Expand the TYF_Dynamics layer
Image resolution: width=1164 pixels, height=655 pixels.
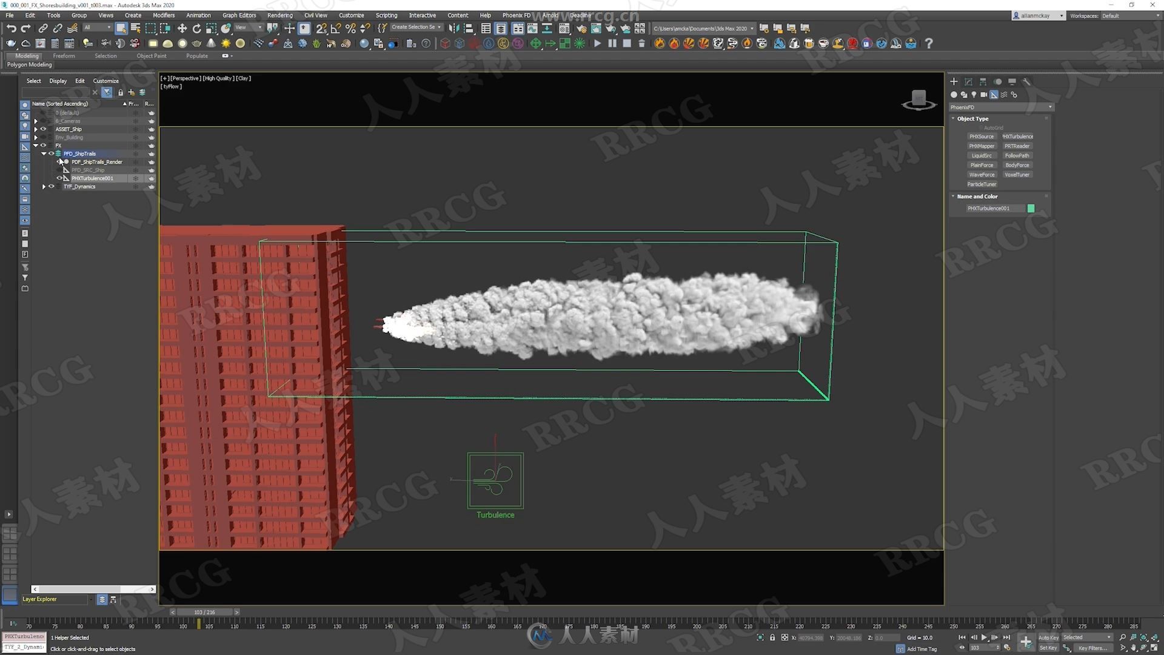pyautogui.click(x=44, y=187)
